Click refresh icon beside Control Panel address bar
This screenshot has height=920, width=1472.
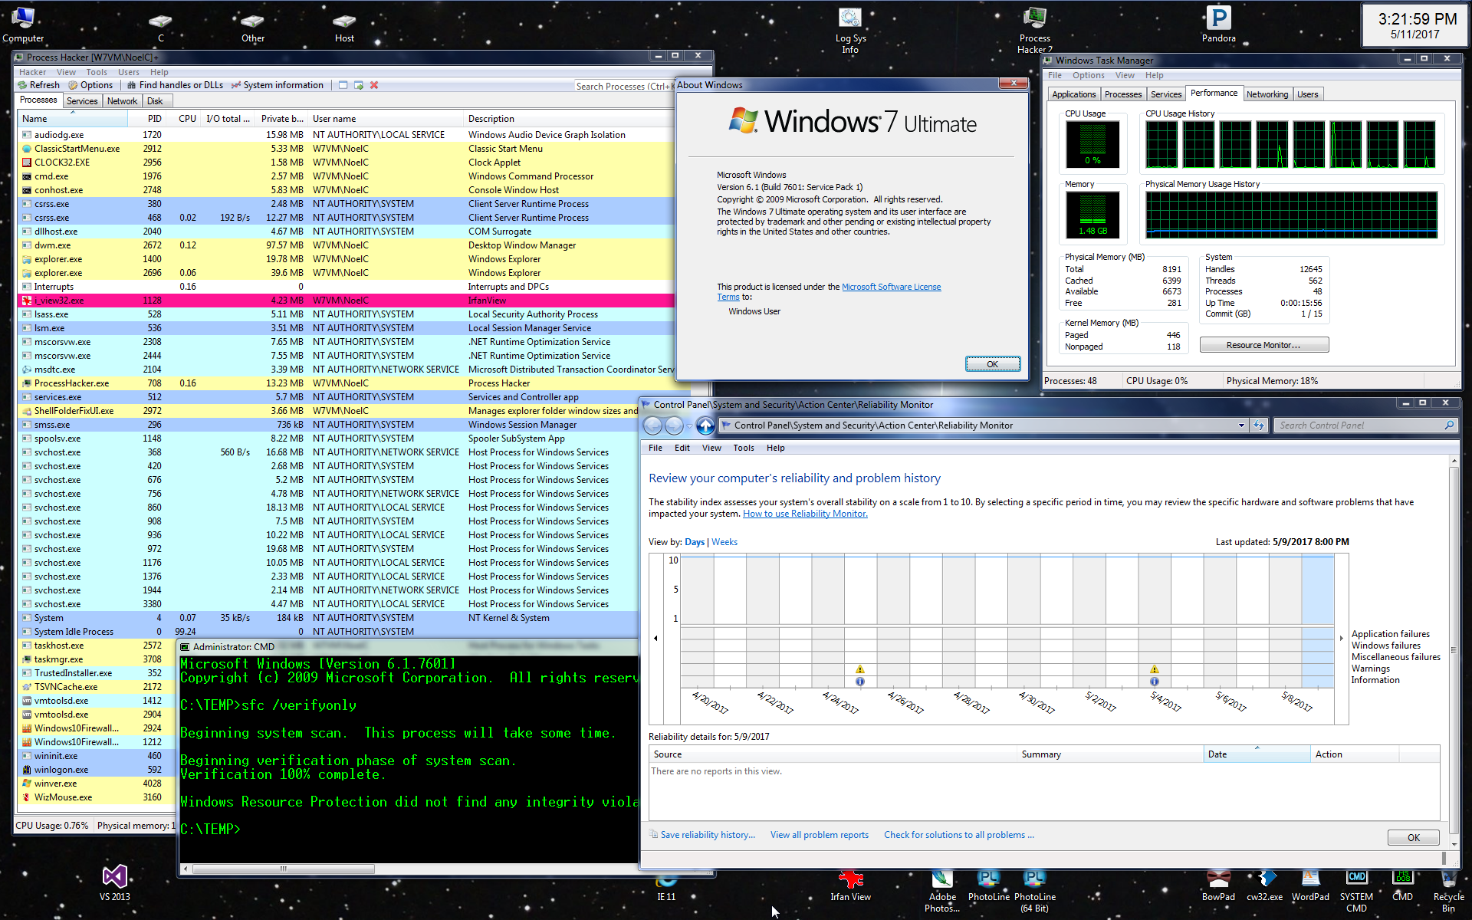(x=1258, y=426)
